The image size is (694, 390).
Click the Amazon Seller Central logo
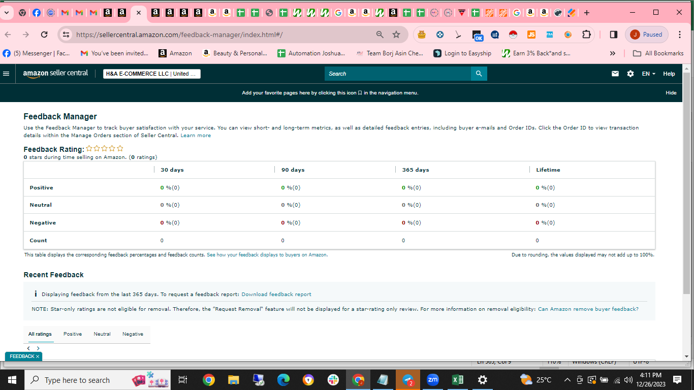(x=55, y=74)
